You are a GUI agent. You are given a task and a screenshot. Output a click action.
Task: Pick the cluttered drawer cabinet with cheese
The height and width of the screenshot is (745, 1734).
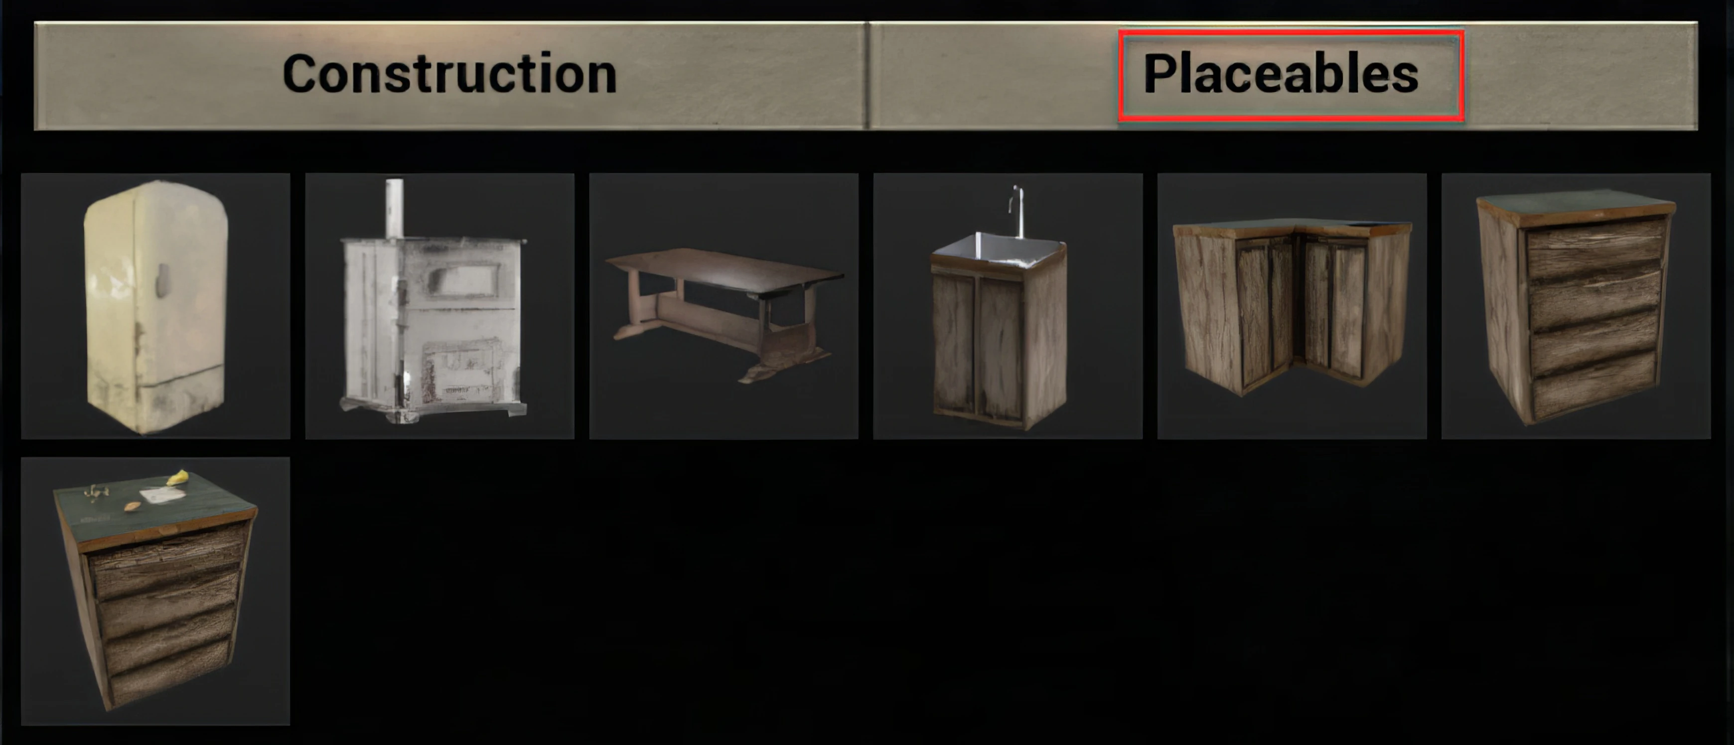click(155, 591)
